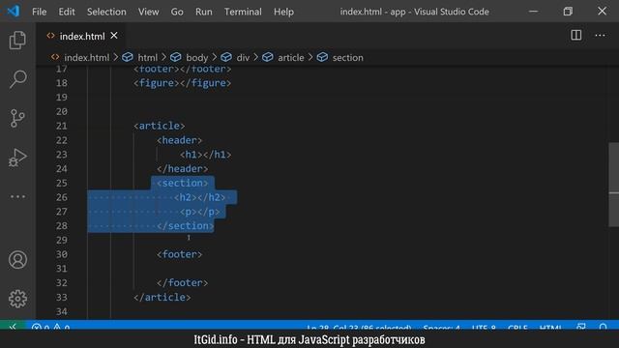Click the vertical scrollbar thumb in the editor
This screenshot has height=348, width=619.
613,185
